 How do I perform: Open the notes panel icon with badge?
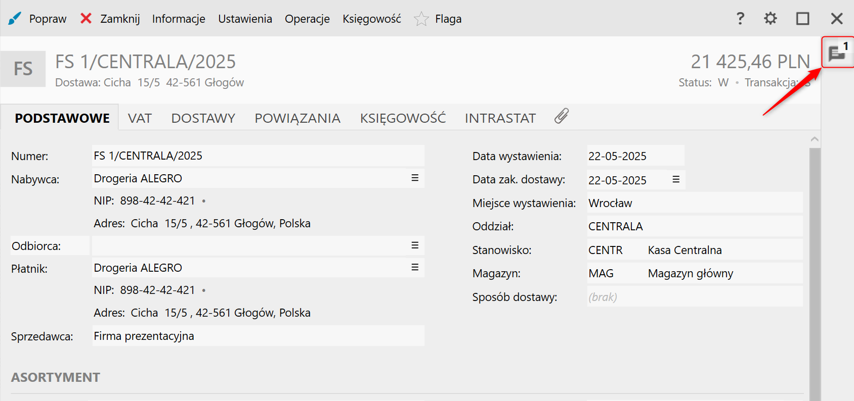837,52
